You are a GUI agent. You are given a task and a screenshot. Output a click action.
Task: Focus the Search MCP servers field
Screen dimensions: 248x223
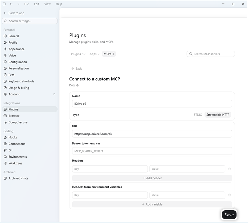coord(211,54)
